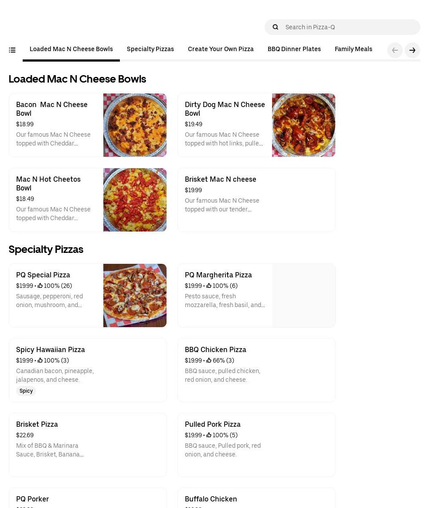Type in the Search in Pizza-Q field
This screenshot has height=508, width=429.
349,27
